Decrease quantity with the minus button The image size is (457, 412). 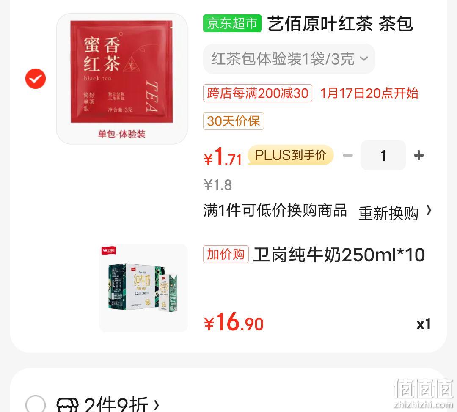tap(348, 155)
